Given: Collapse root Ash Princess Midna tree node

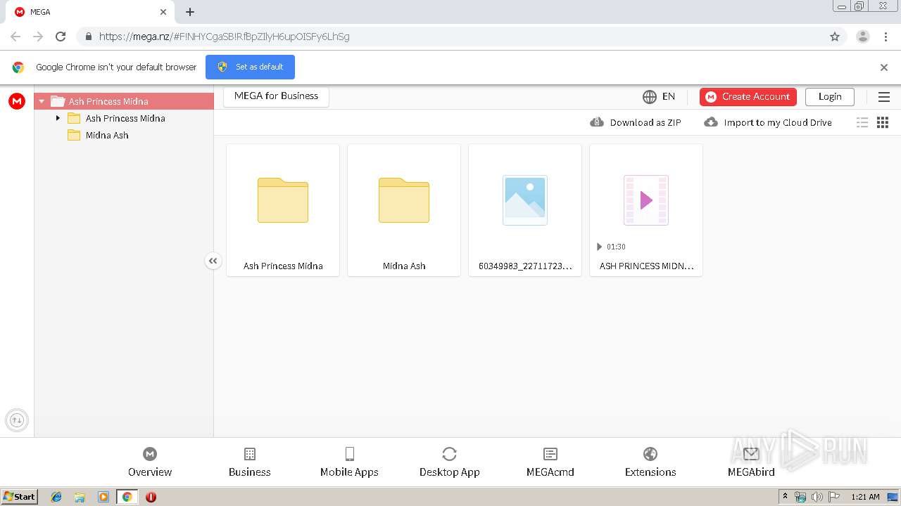Looking at the screenshot, I should pos(42,101).
